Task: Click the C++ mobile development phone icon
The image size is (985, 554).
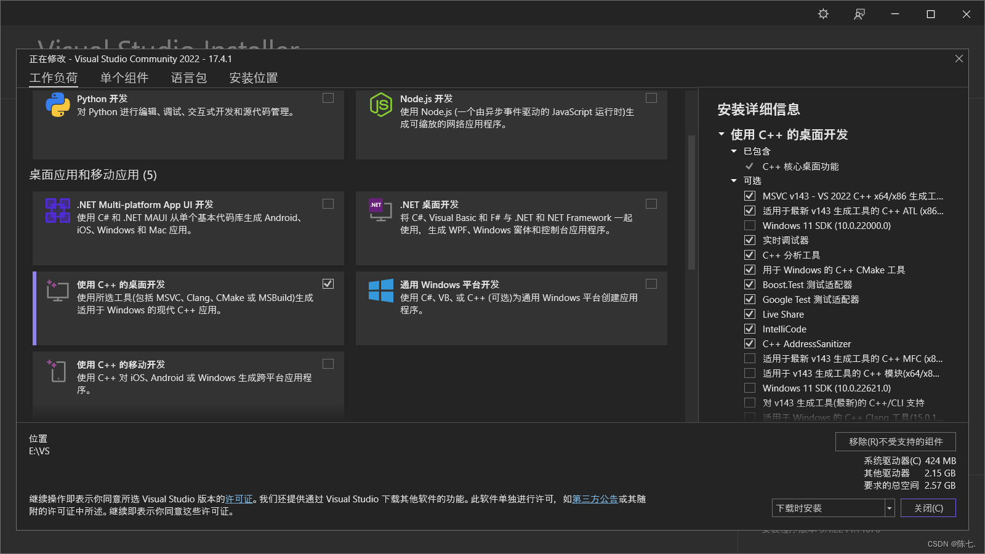Action: coord(58,371)
